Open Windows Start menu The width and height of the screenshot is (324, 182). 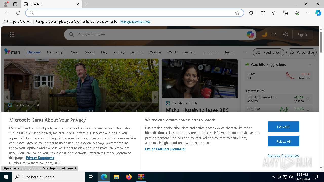[x=6, y=177]
